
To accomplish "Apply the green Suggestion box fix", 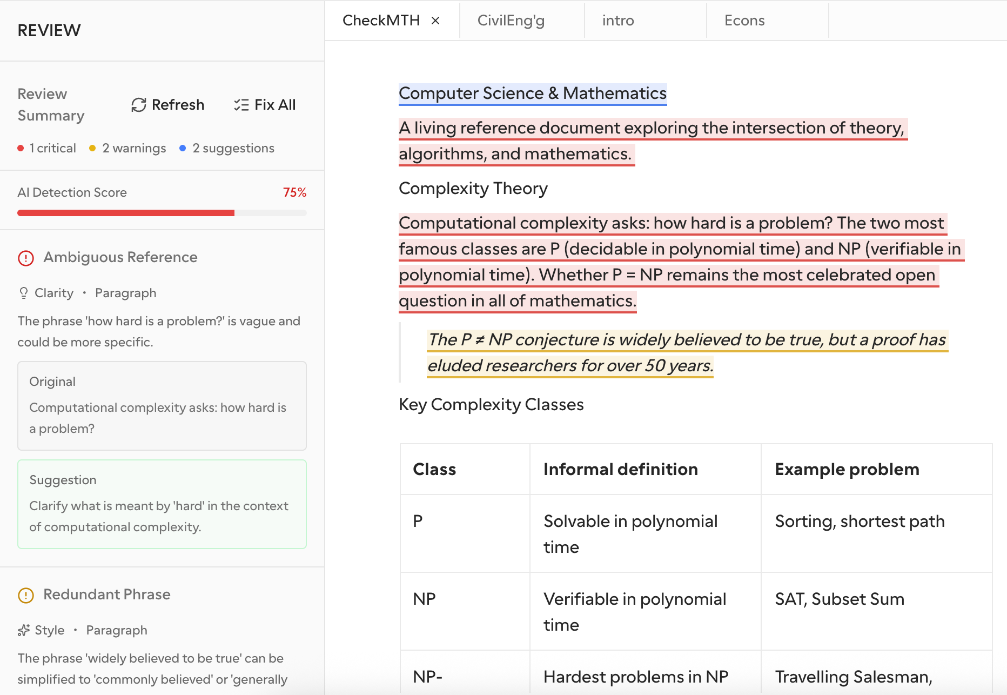I will pyautogui.click(x=162, y=504).
